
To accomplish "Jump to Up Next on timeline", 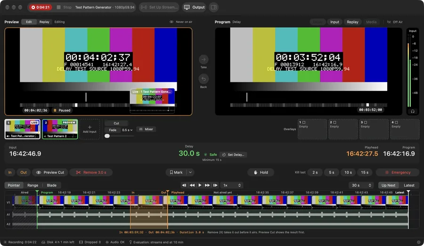I will point(388,185).
